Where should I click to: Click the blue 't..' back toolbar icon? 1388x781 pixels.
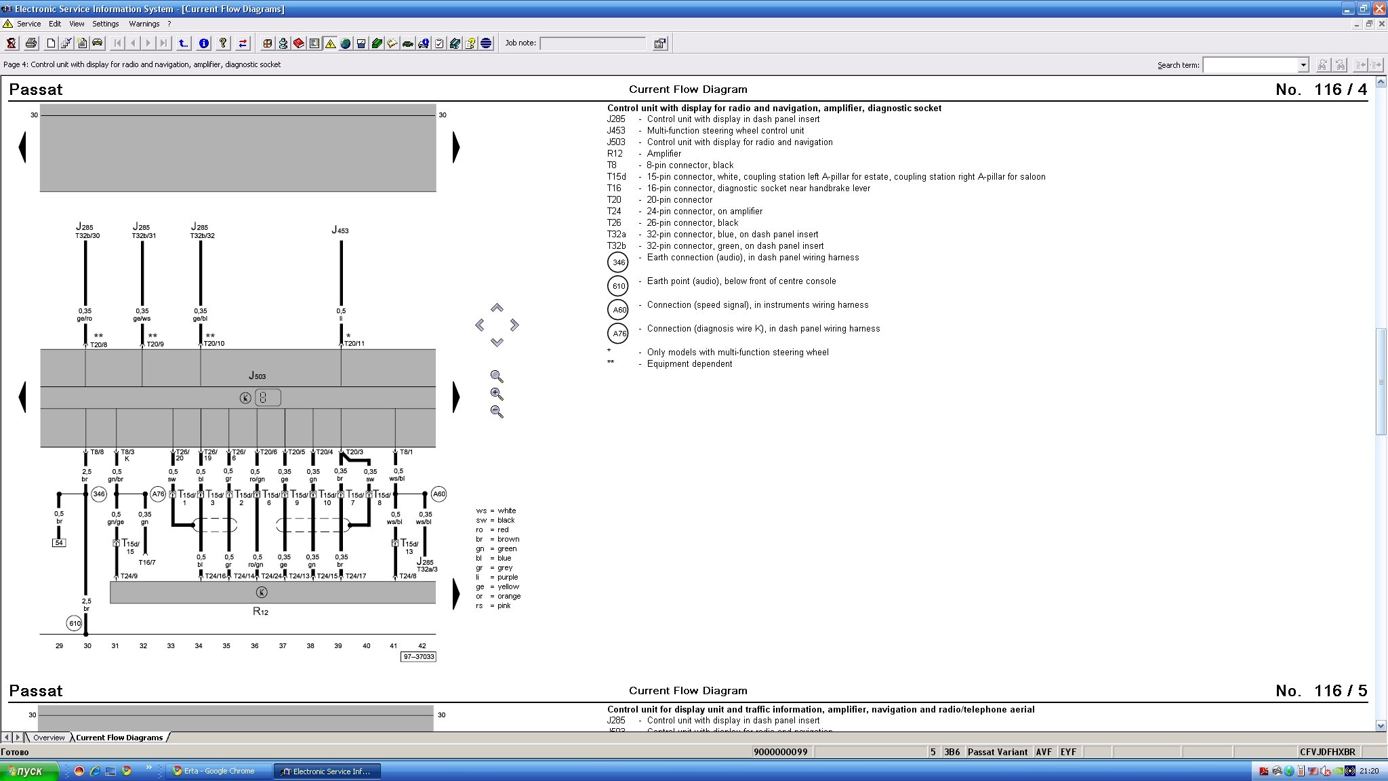[x=184, y=43]
